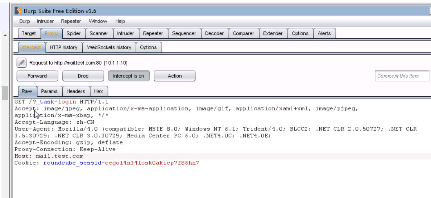Open the Burp menu

coord(25,21)
